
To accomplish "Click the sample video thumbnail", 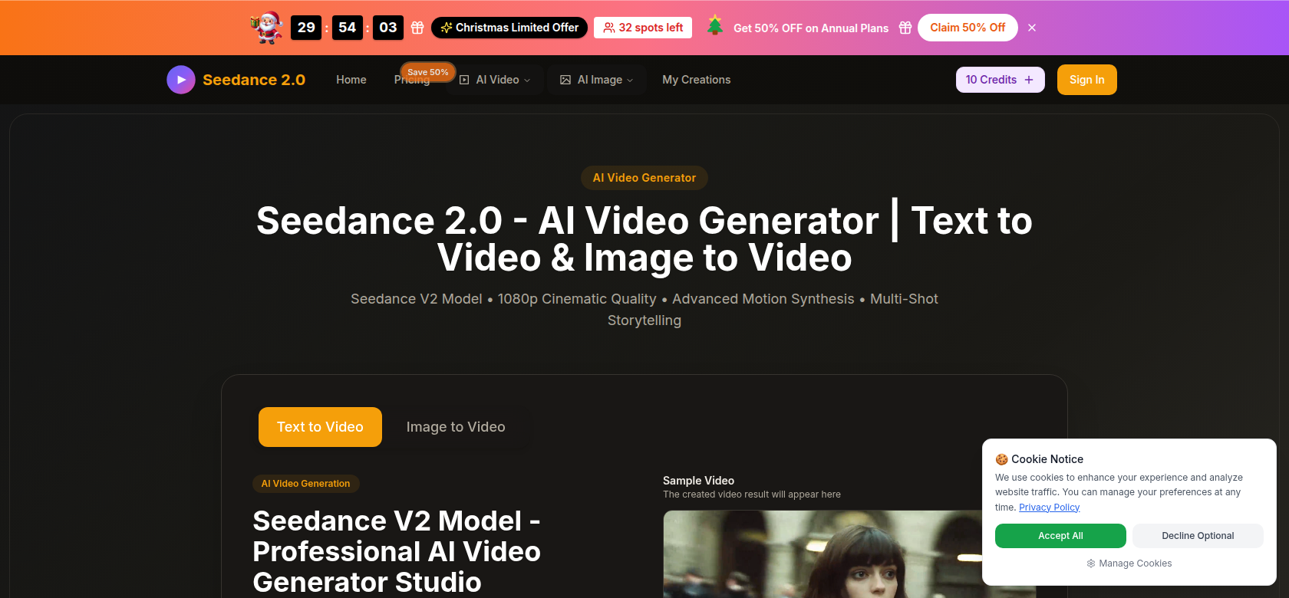I will 849,554.
